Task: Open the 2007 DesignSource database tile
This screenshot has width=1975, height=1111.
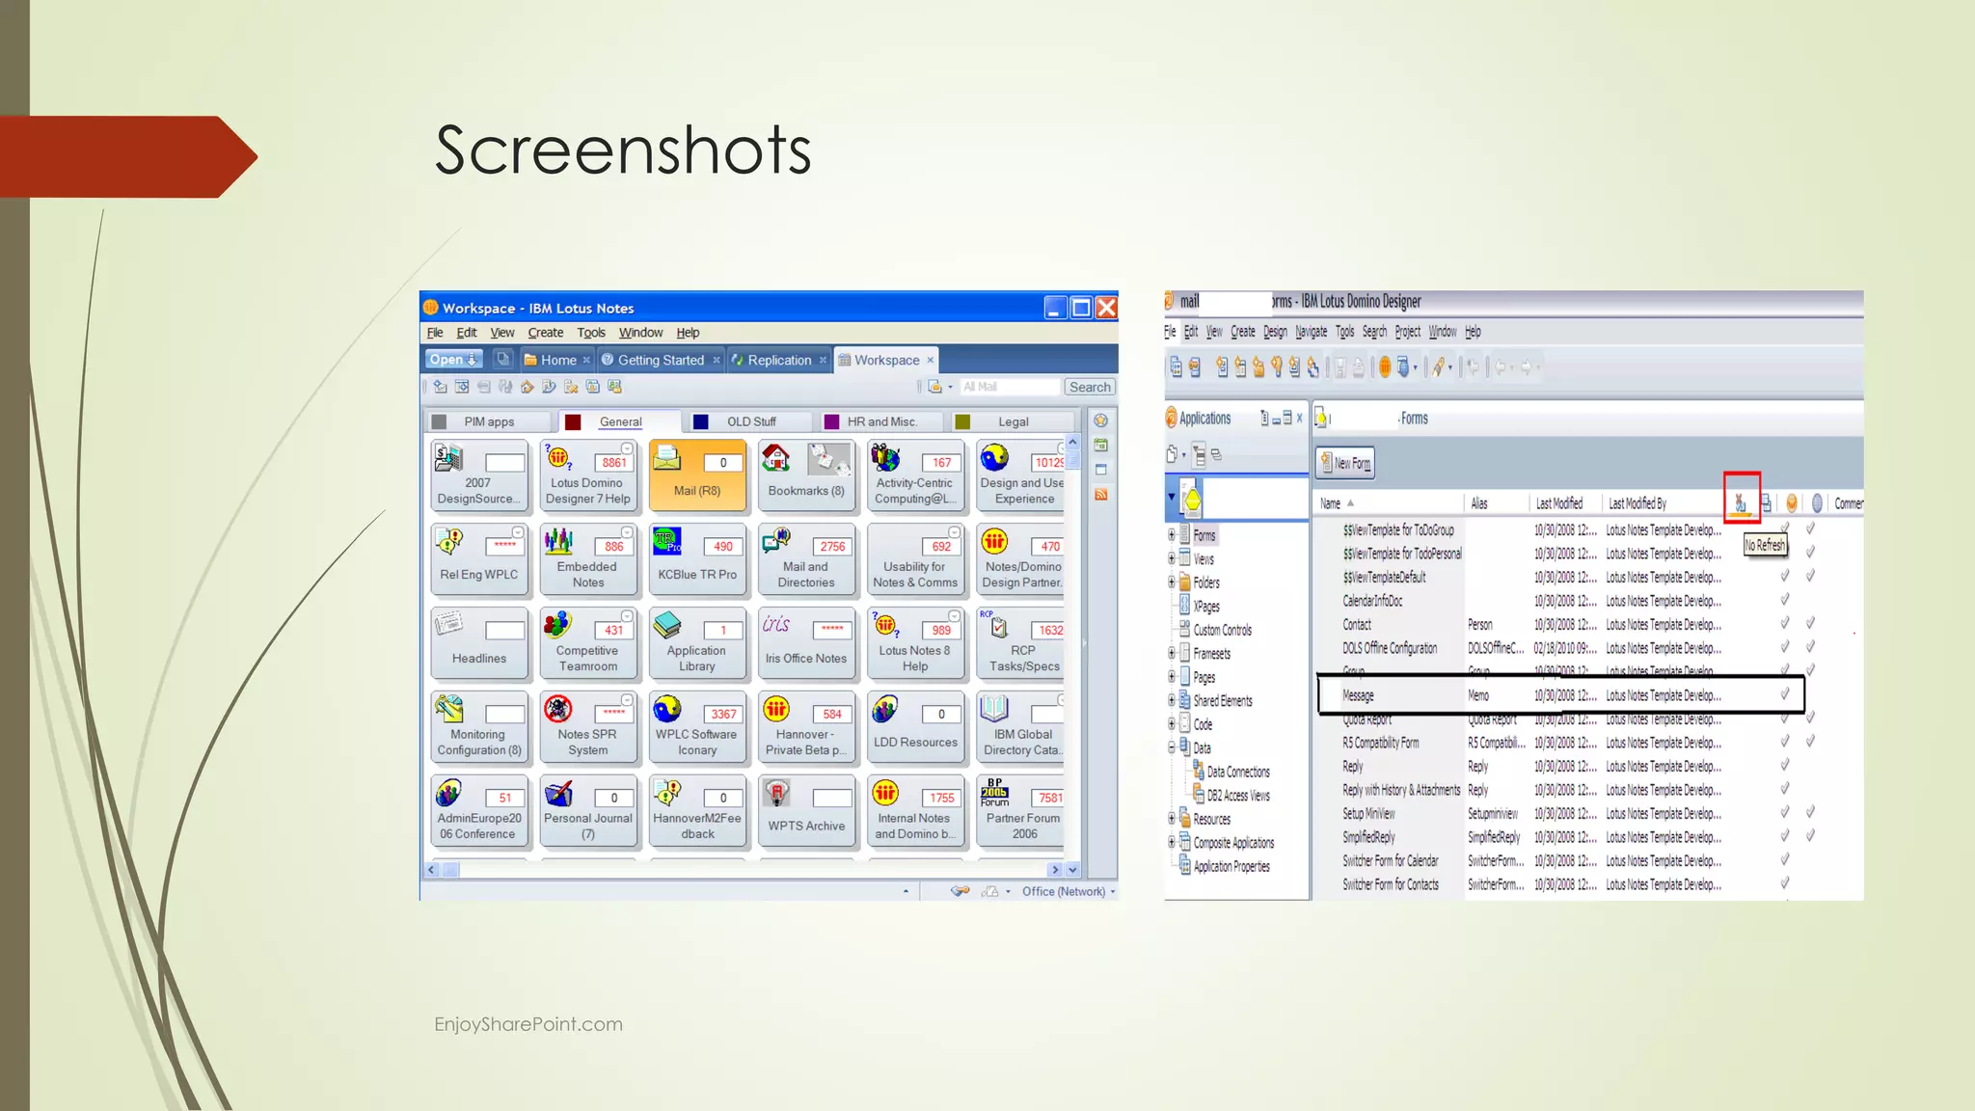Action: pyautogui.click(x=479, y=474)
